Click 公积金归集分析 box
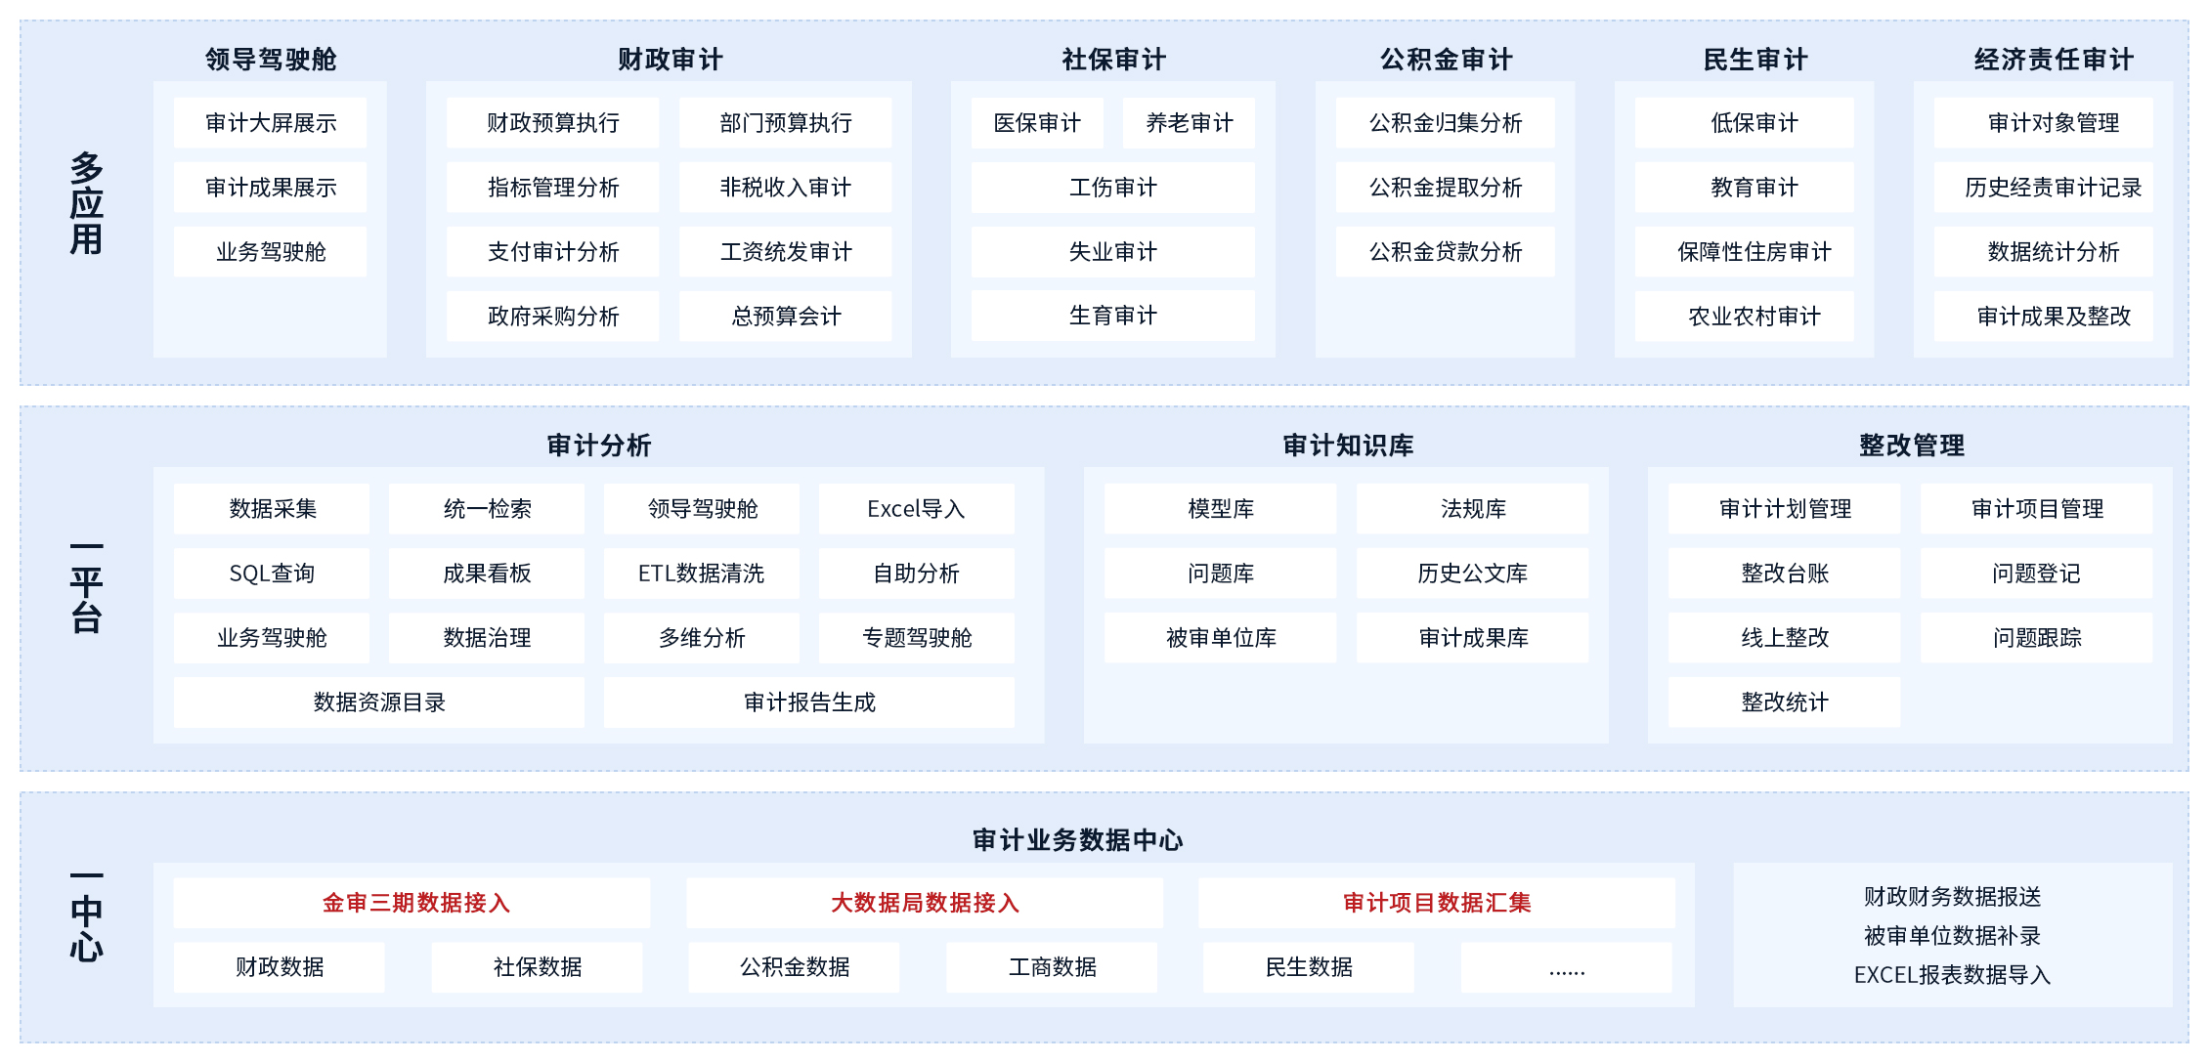The height and width of the screenshot is (1063, 2209). (1445, 123)
